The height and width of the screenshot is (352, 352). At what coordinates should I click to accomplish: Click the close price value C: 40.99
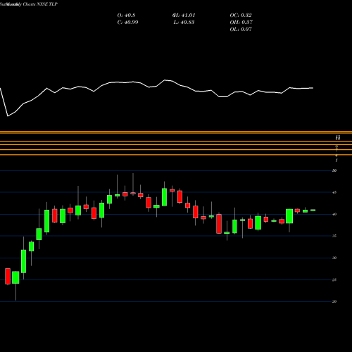(x=127, y=23)
